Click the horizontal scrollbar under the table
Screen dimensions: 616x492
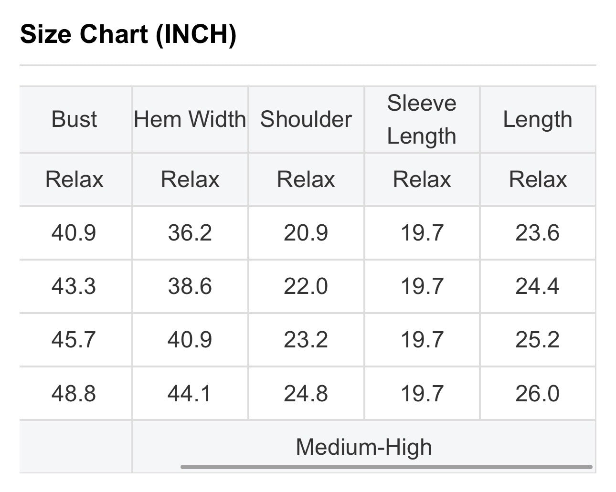(386, 467)
